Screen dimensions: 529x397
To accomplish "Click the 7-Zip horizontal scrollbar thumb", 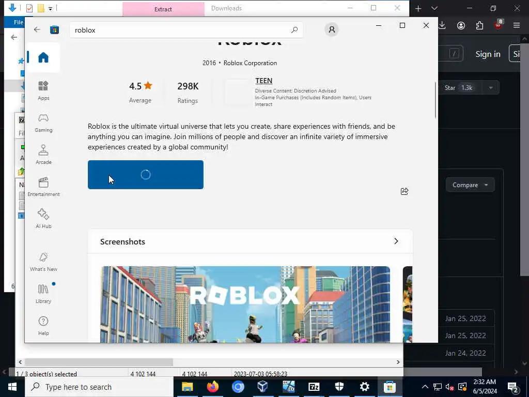I will coord(99,362).
